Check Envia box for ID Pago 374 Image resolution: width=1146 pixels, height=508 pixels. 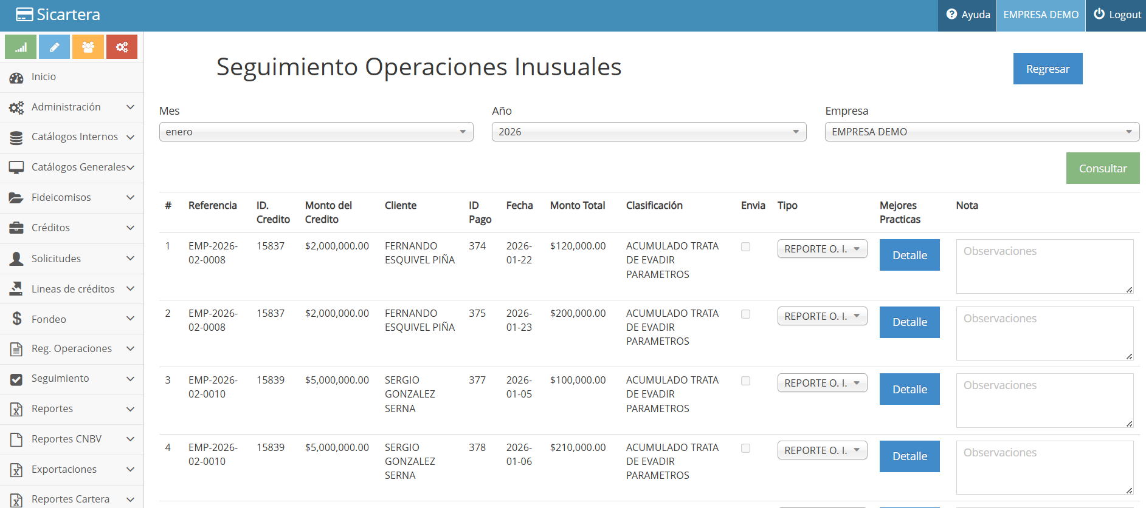pos(745,246)
